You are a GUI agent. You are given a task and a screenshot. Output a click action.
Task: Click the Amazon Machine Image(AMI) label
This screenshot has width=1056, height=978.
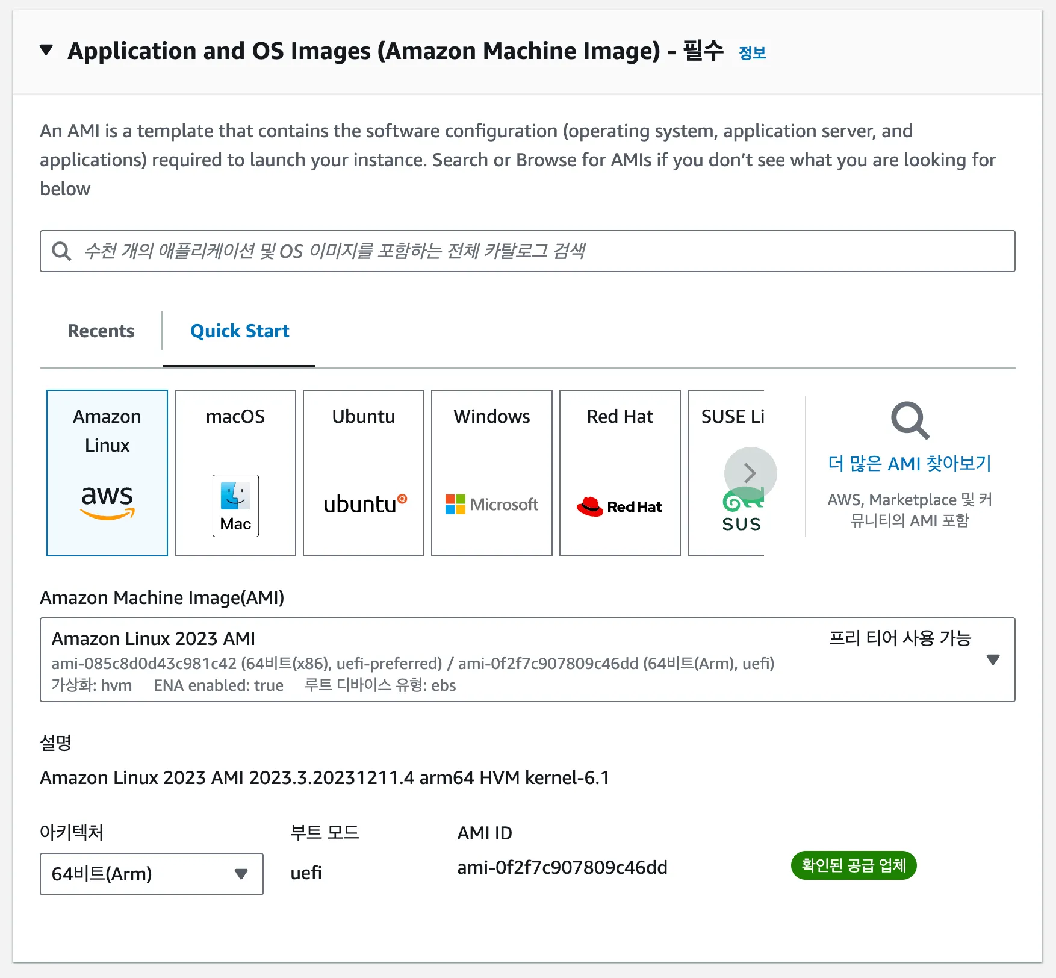pyautogui.click(x=162, y=598)
